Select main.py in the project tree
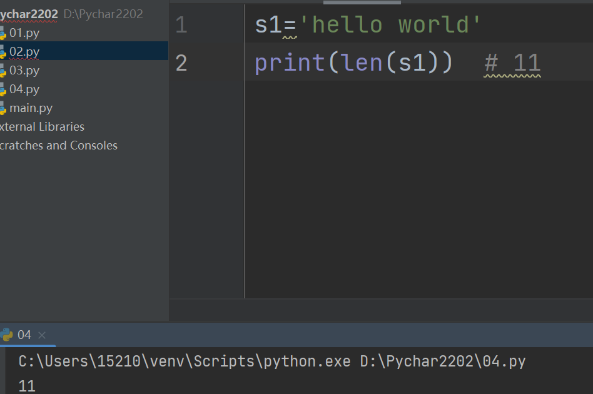Image resolution: width=593 pixels, height=394 pixels. (31, 108)
